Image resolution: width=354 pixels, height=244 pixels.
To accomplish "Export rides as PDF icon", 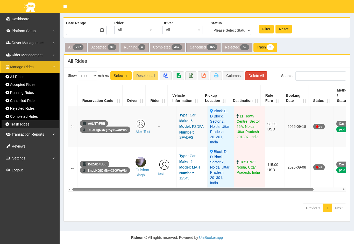I will pos(203,76).
